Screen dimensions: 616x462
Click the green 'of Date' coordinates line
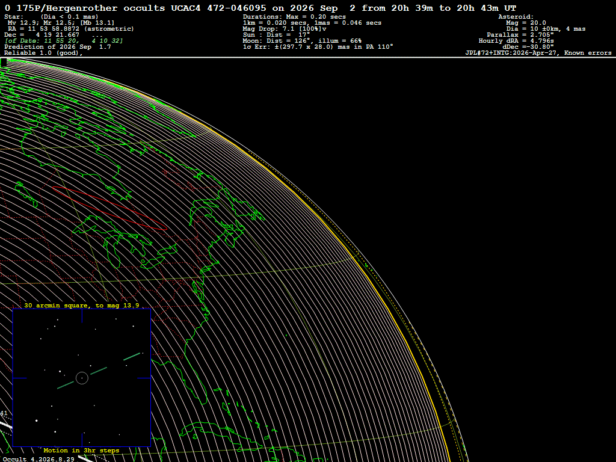tap(64, 40)
